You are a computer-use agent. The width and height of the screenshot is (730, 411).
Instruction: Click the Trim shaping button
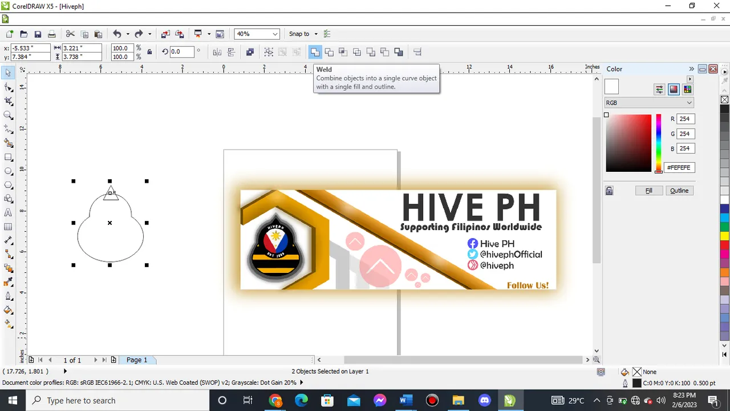click(x=329, y=52)
